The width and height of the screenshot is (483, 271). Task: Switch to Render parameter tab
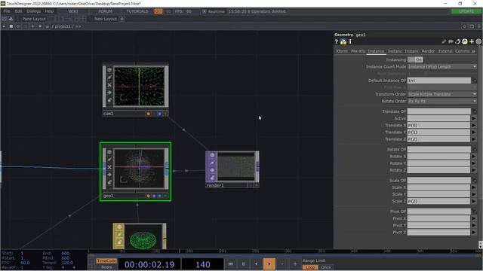428,51
